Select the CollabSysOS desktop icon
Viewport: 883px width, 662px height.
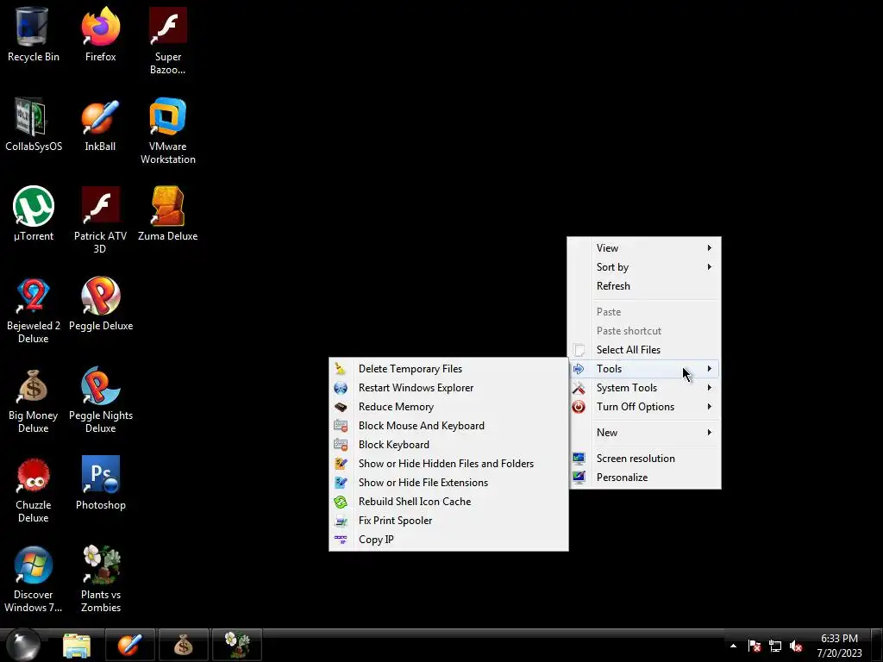tap(34, 124)
